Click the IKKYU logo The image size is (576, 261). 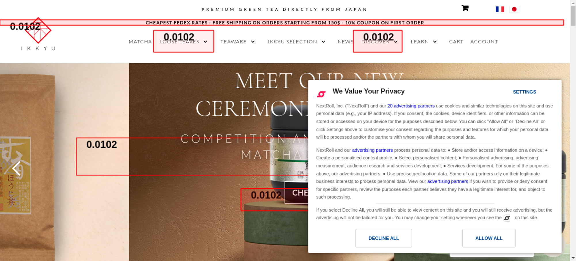[38, 34]
